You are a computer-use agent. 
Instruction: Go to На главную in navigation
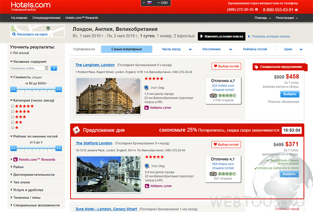tap(19, 18)
